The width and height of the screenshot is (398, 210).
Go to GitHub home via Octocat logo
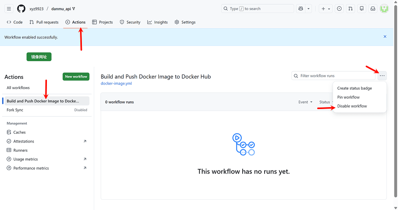[x=21, y=8]
